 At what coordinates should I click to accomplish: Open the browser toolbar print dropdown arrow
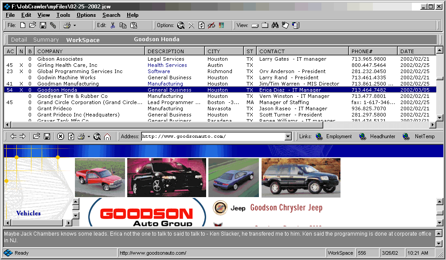pos(89,137)
